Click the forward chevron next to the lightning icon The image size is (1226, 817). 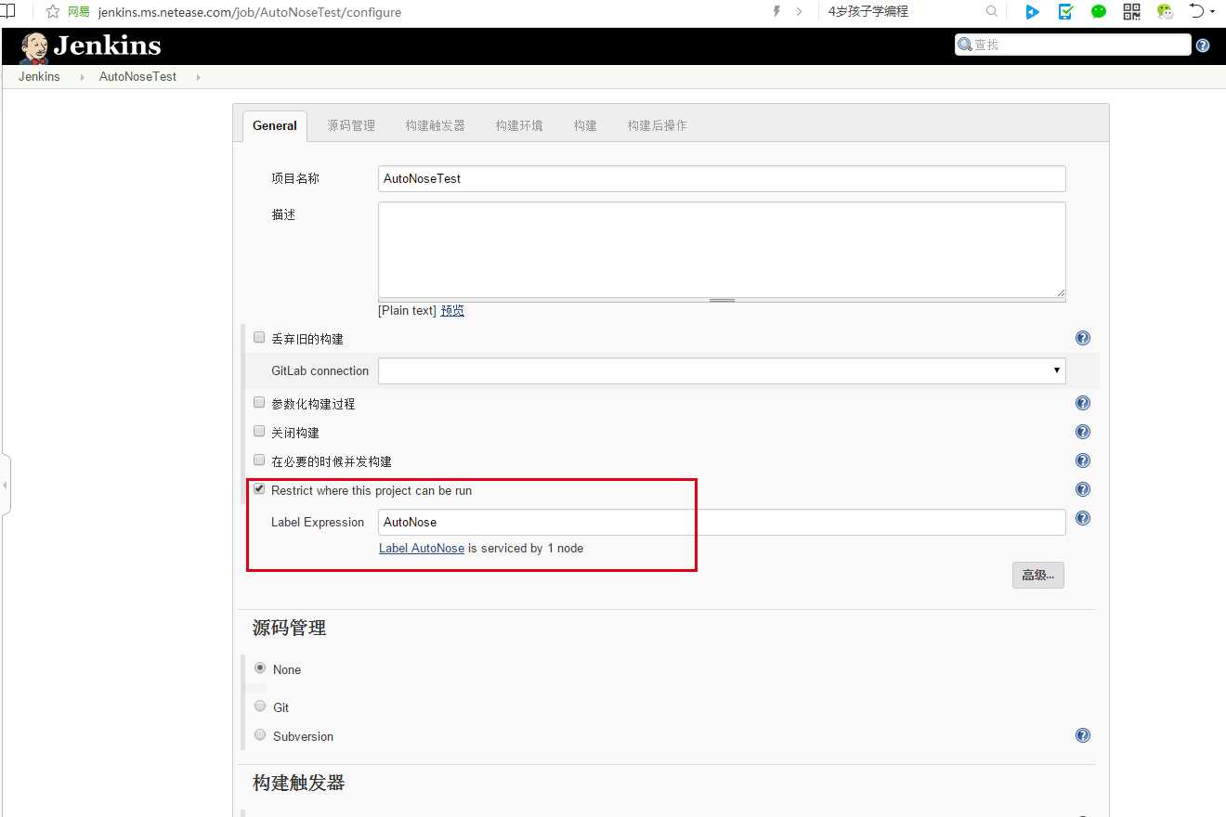[800, 12]
